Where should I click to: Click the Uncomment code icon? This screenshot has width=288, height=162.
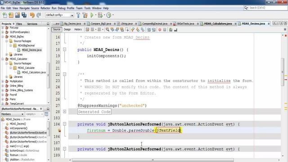[175, 30]
